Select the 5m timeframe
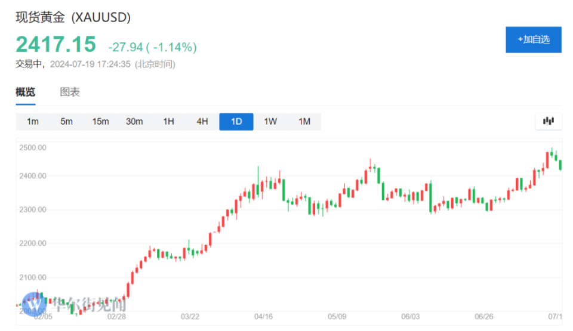The width and height of the screenshot is (573, 331). tap(66, 122)
